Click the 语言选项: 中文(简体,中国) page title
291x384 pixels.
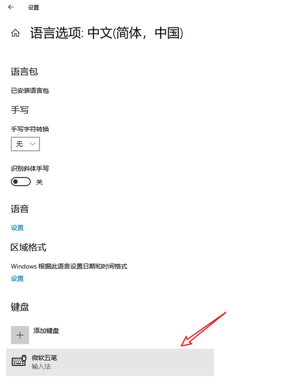[x=106, y=33]
